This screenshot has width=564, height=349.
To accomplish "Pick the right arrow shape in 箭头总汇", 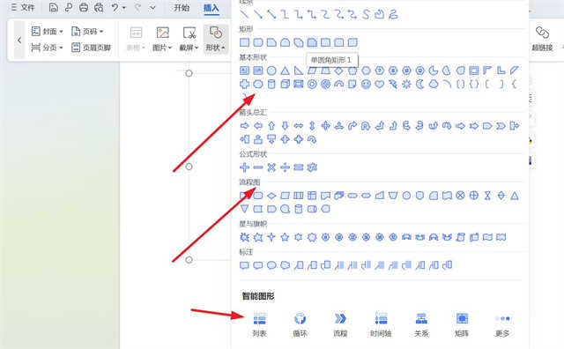I will point(244,126).
